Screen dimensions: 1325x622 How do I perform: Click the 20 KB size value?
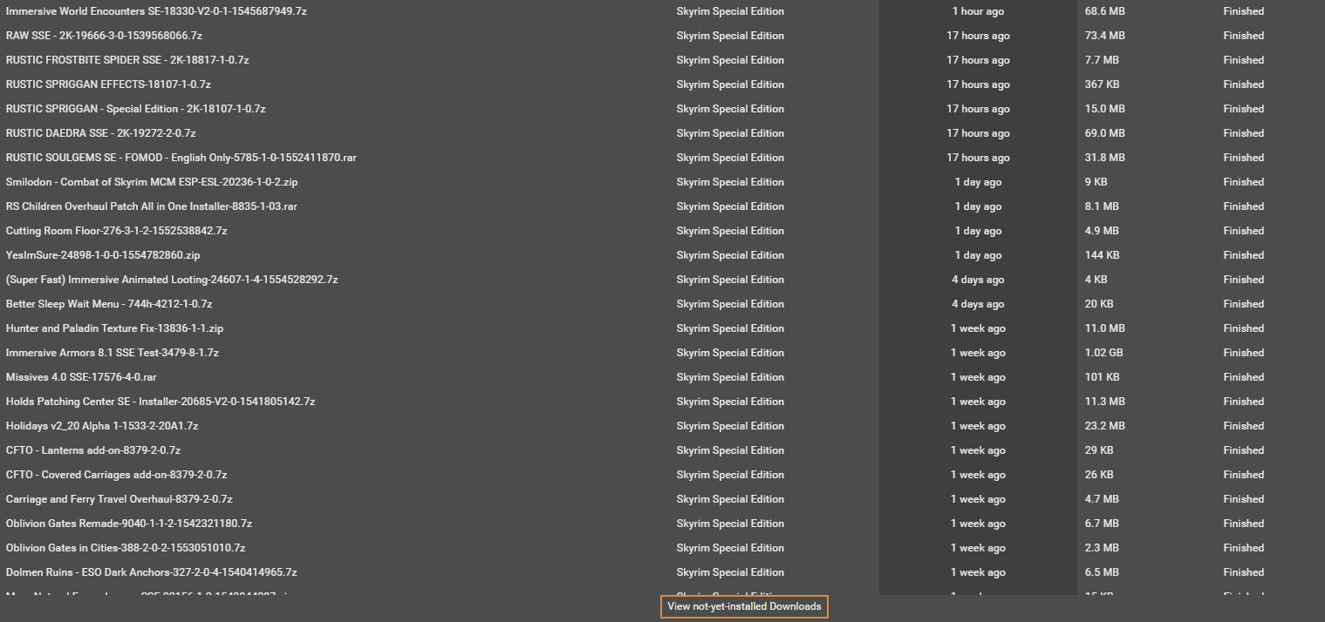[x=1099, y=304]
